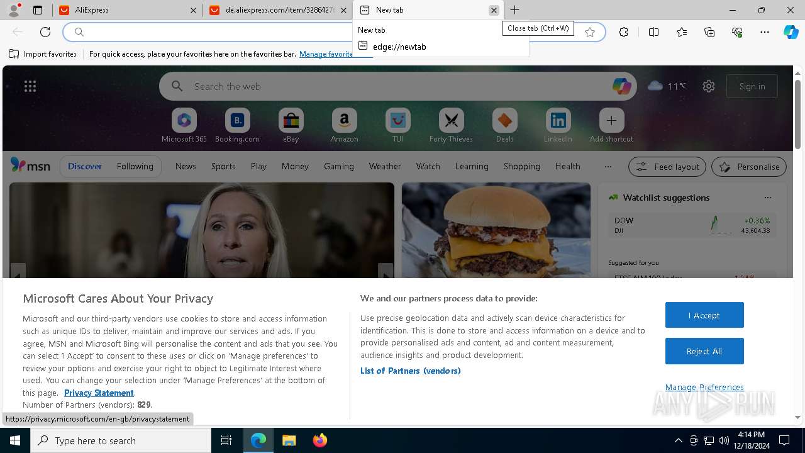Image resolution: width=805 pixels, height=453 pixels.
Task: Click the Sign in button
Action: click(752, 86)
